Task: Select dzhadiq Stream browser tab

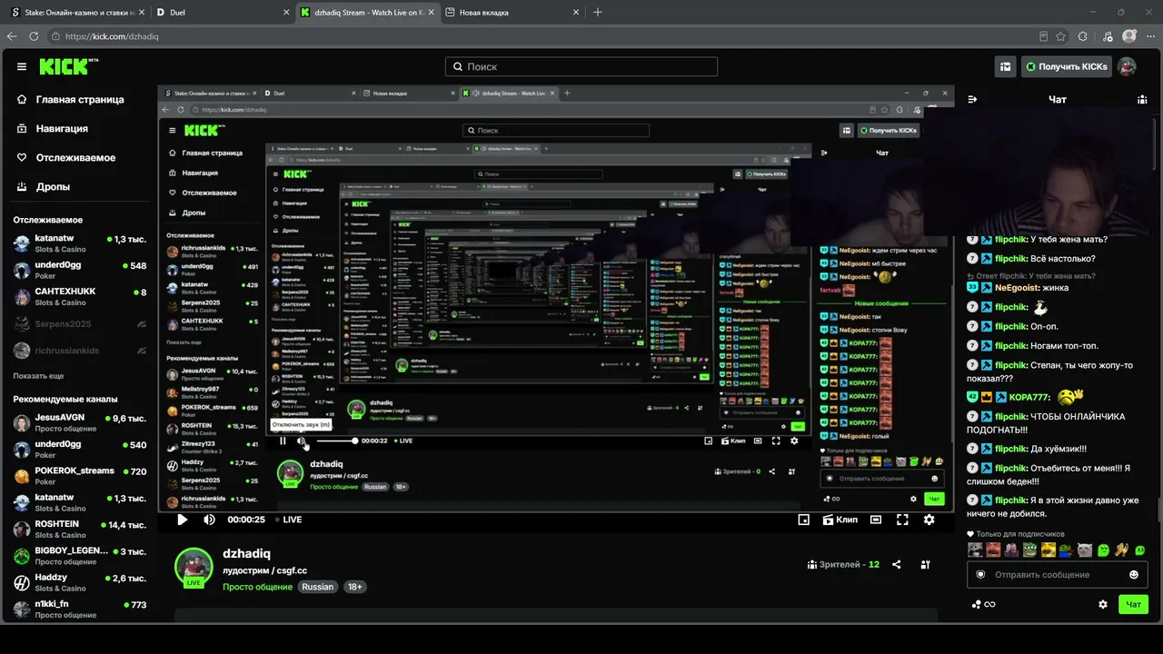Action: pos(367,13)
